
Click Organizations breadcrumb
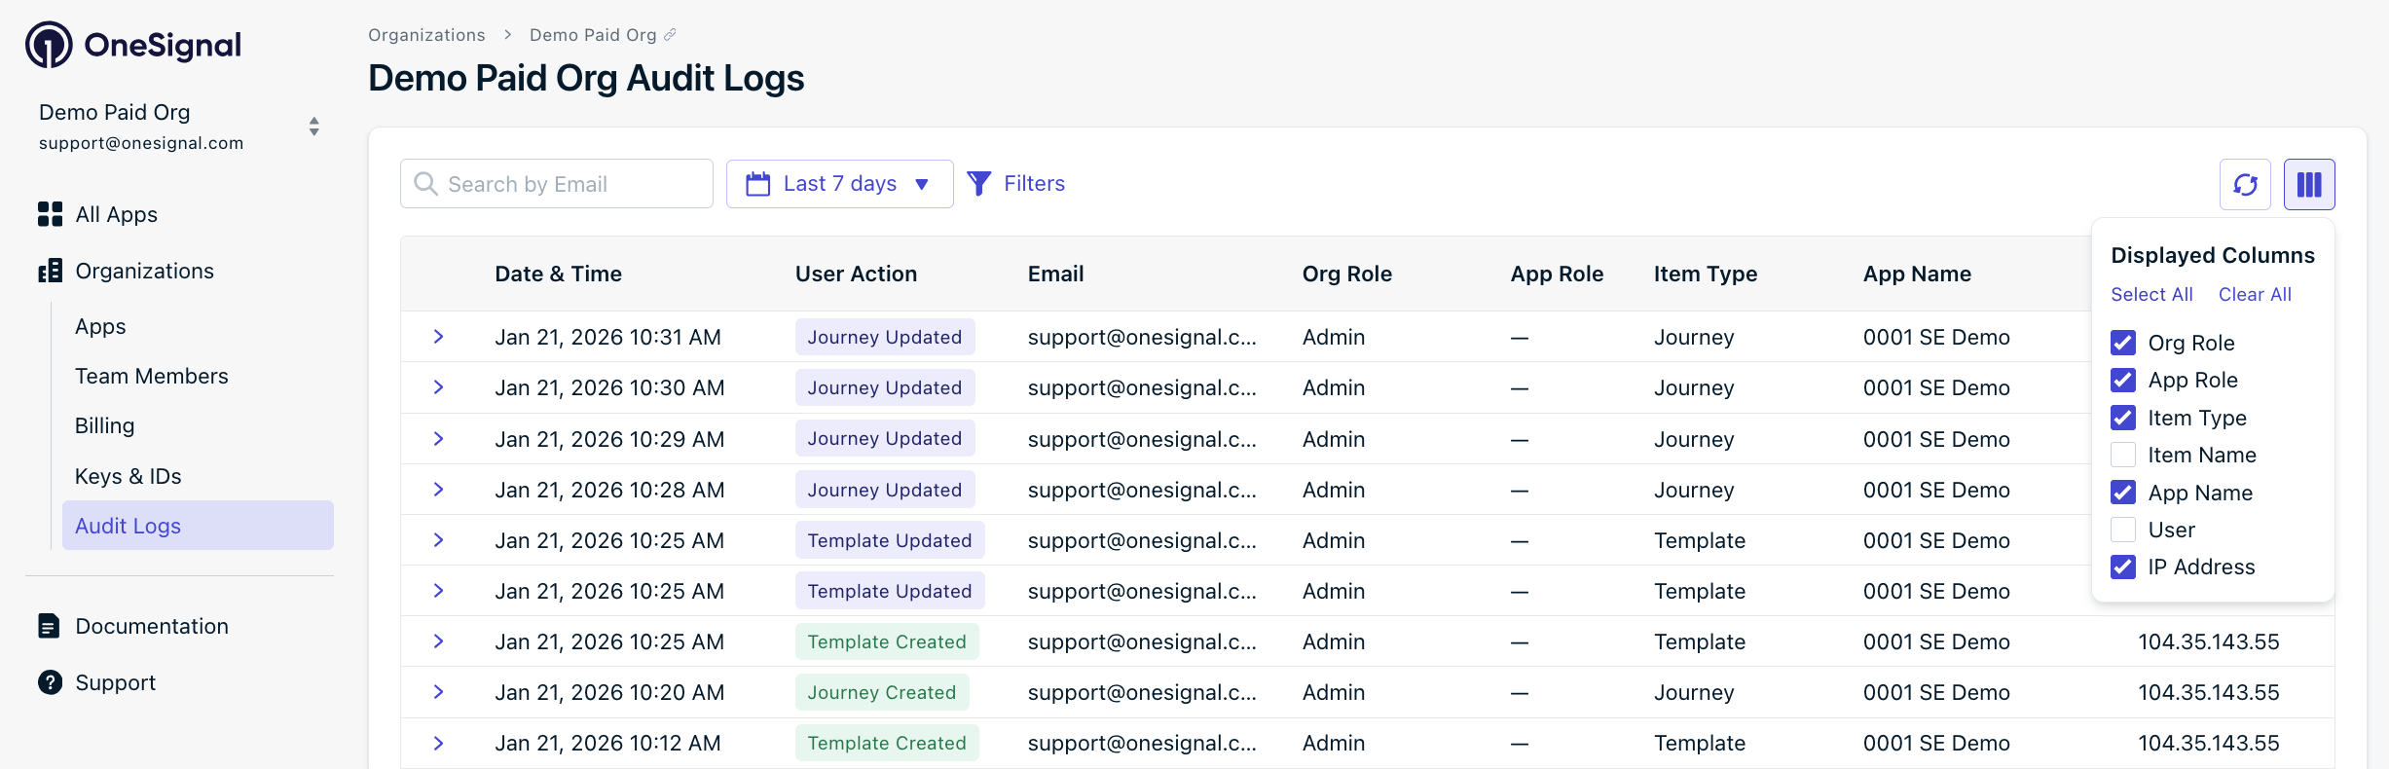tap(426, 35)
